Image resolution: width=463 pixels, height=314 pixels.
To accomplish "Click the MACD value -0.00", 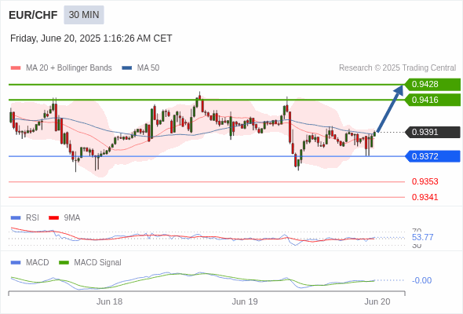I will (x=421, y=280).
